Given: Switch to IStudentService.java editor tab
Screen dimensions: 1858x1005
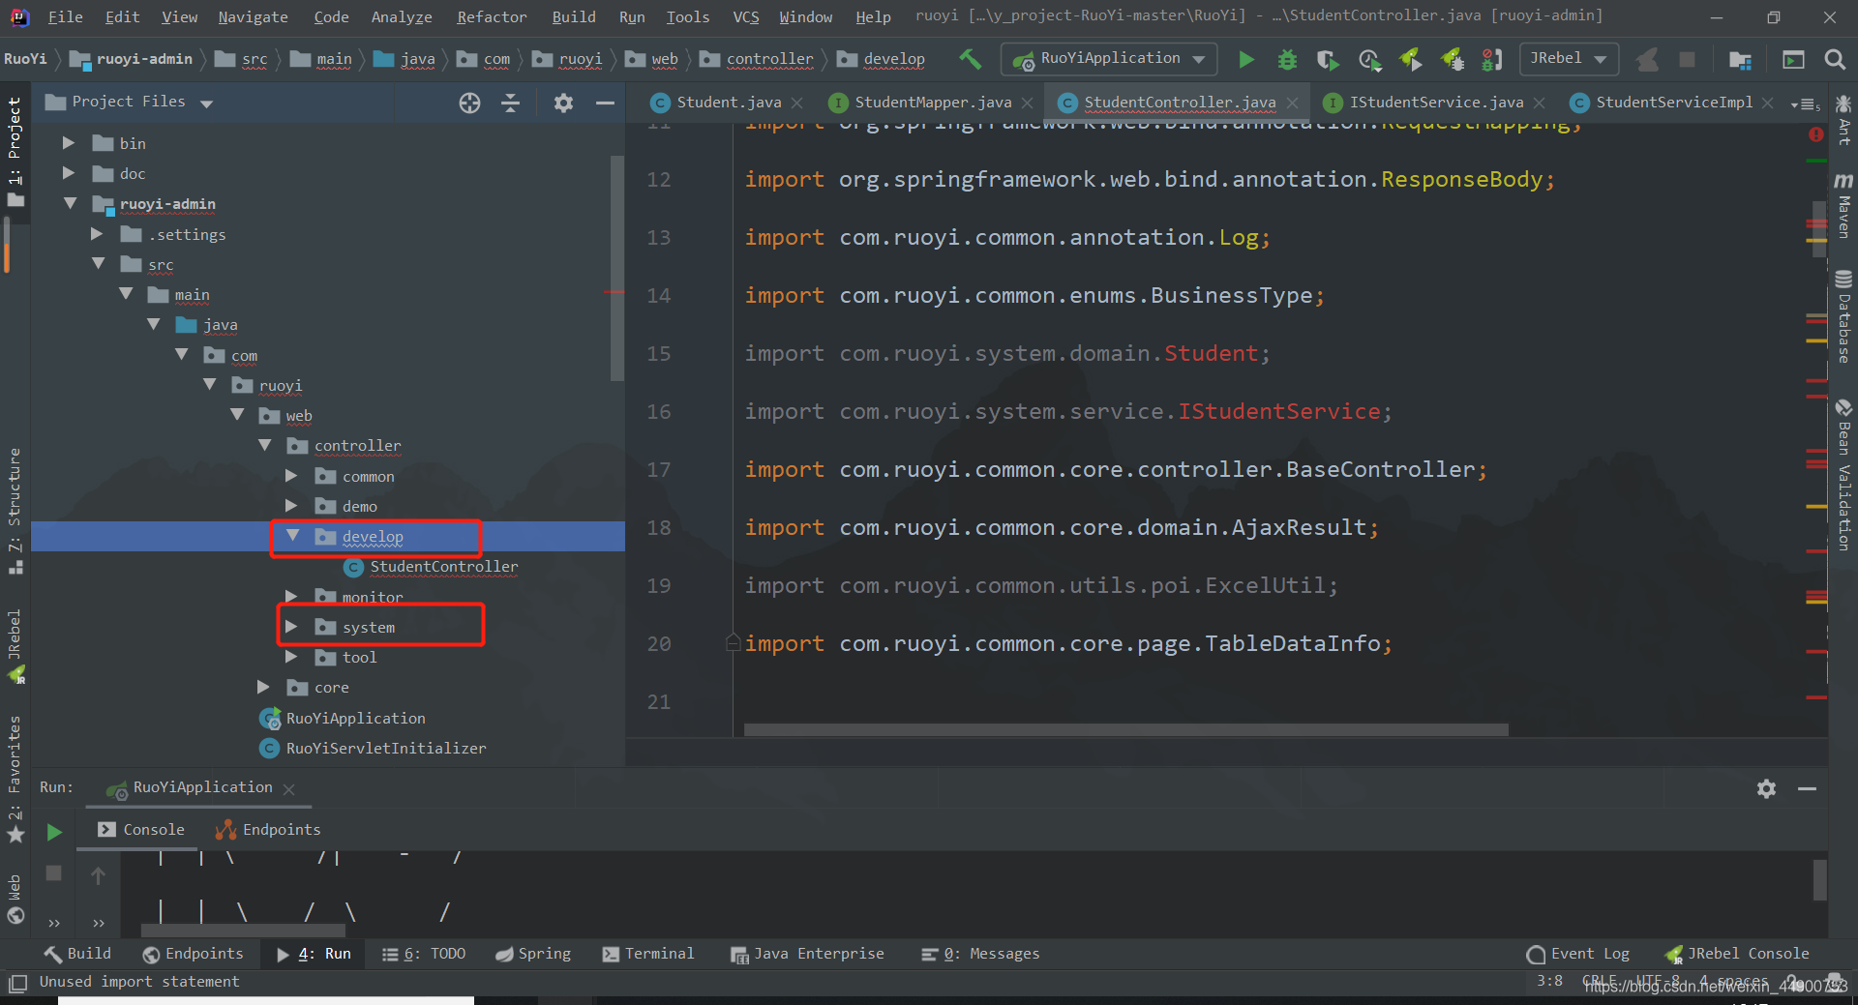Looking at the screenshot, I should [1435, 103].
